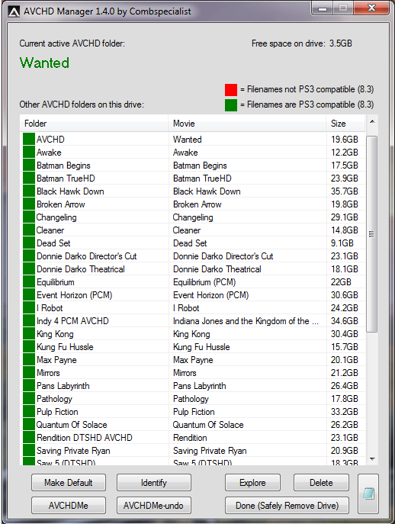The image size is (395, 524).
Task: Click movie name 'Wanted' in first row
Action: [187, 139]
